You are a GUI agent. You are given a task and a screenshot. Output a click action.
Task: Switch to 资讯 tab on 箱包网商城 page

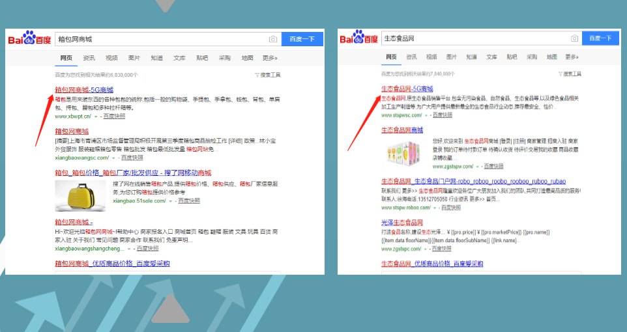tap(89, 58)
